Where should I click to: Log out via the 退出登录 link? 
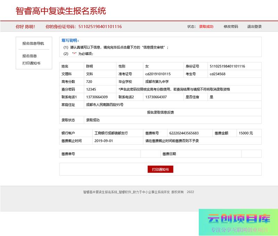click(x=254, y=27)
